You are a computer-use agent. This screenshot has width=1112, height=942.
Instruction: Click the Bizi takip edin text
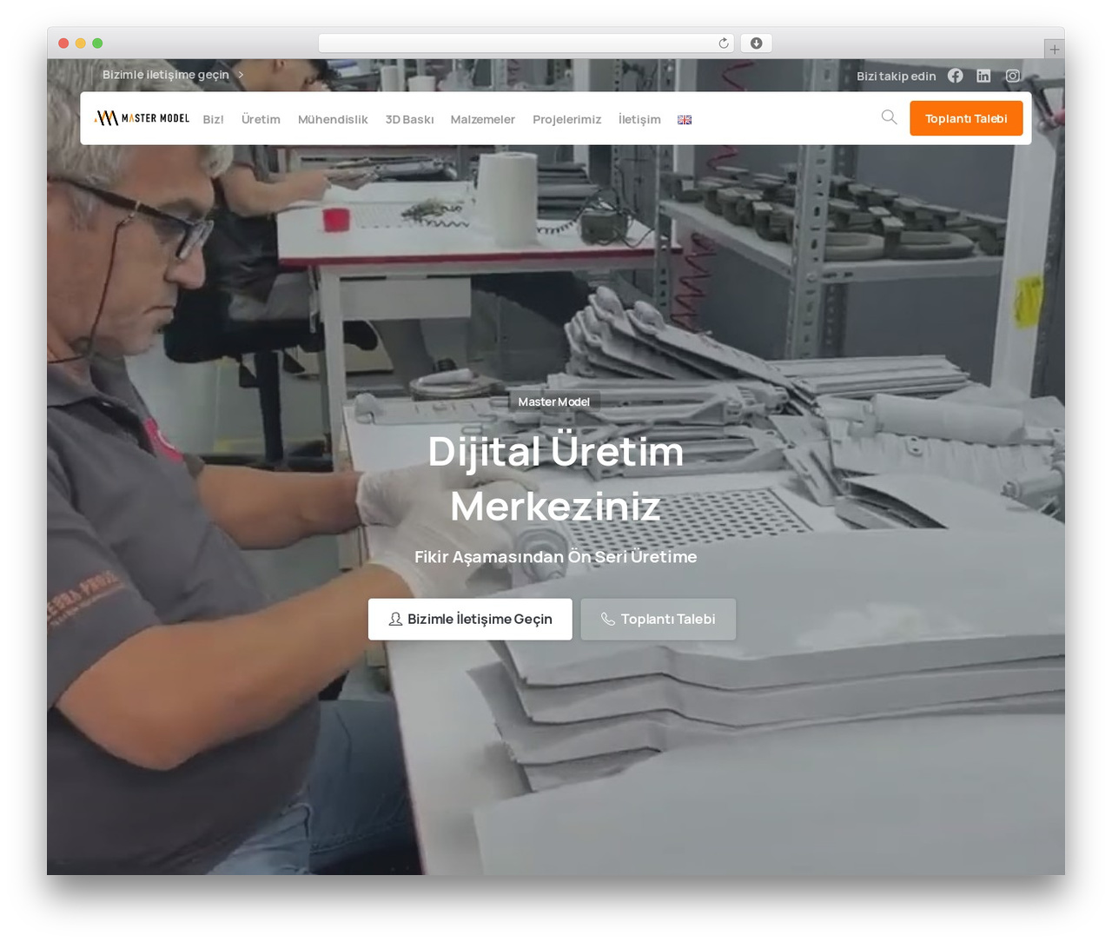pyautogui.click(x=897, y=76)
